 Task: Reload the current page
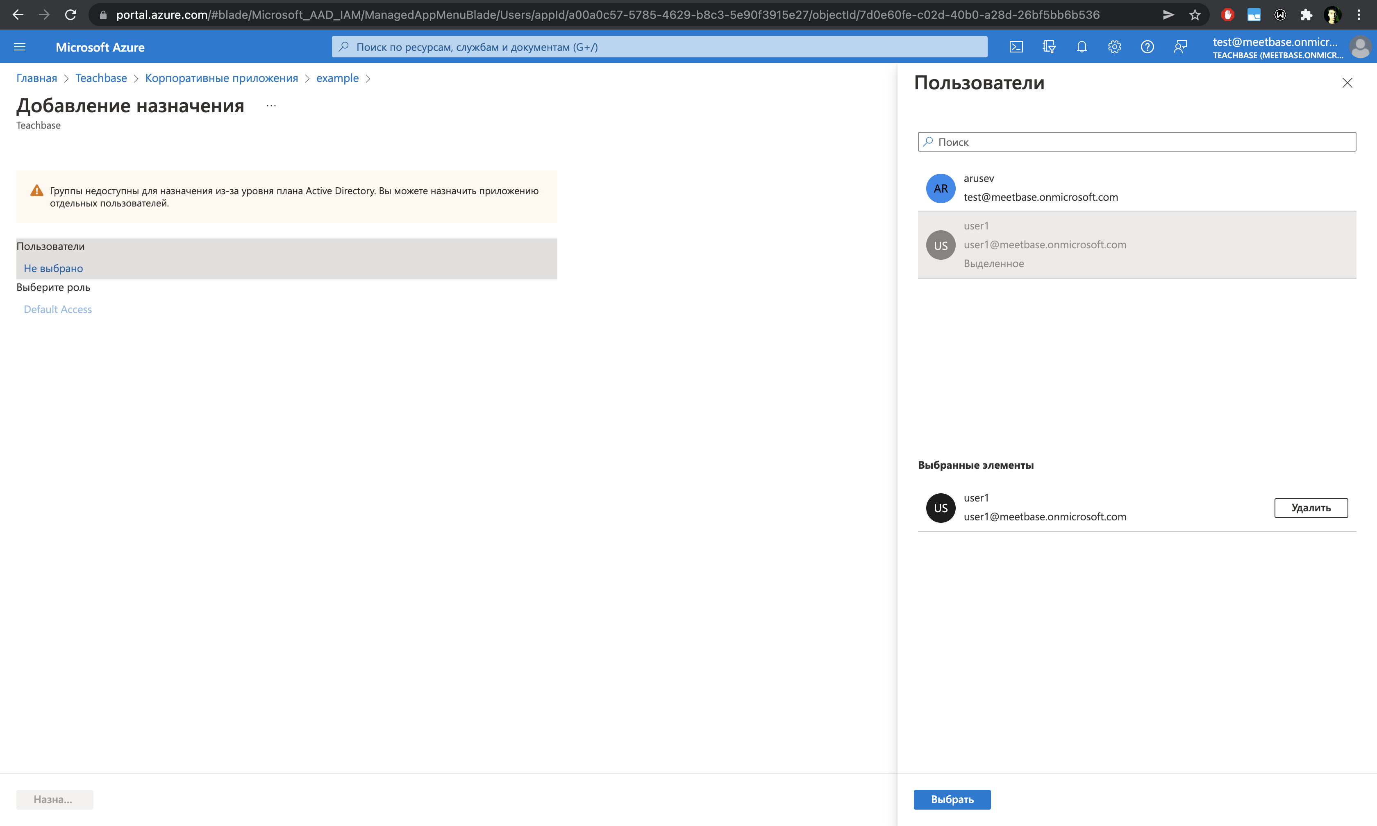pos(70,14)
